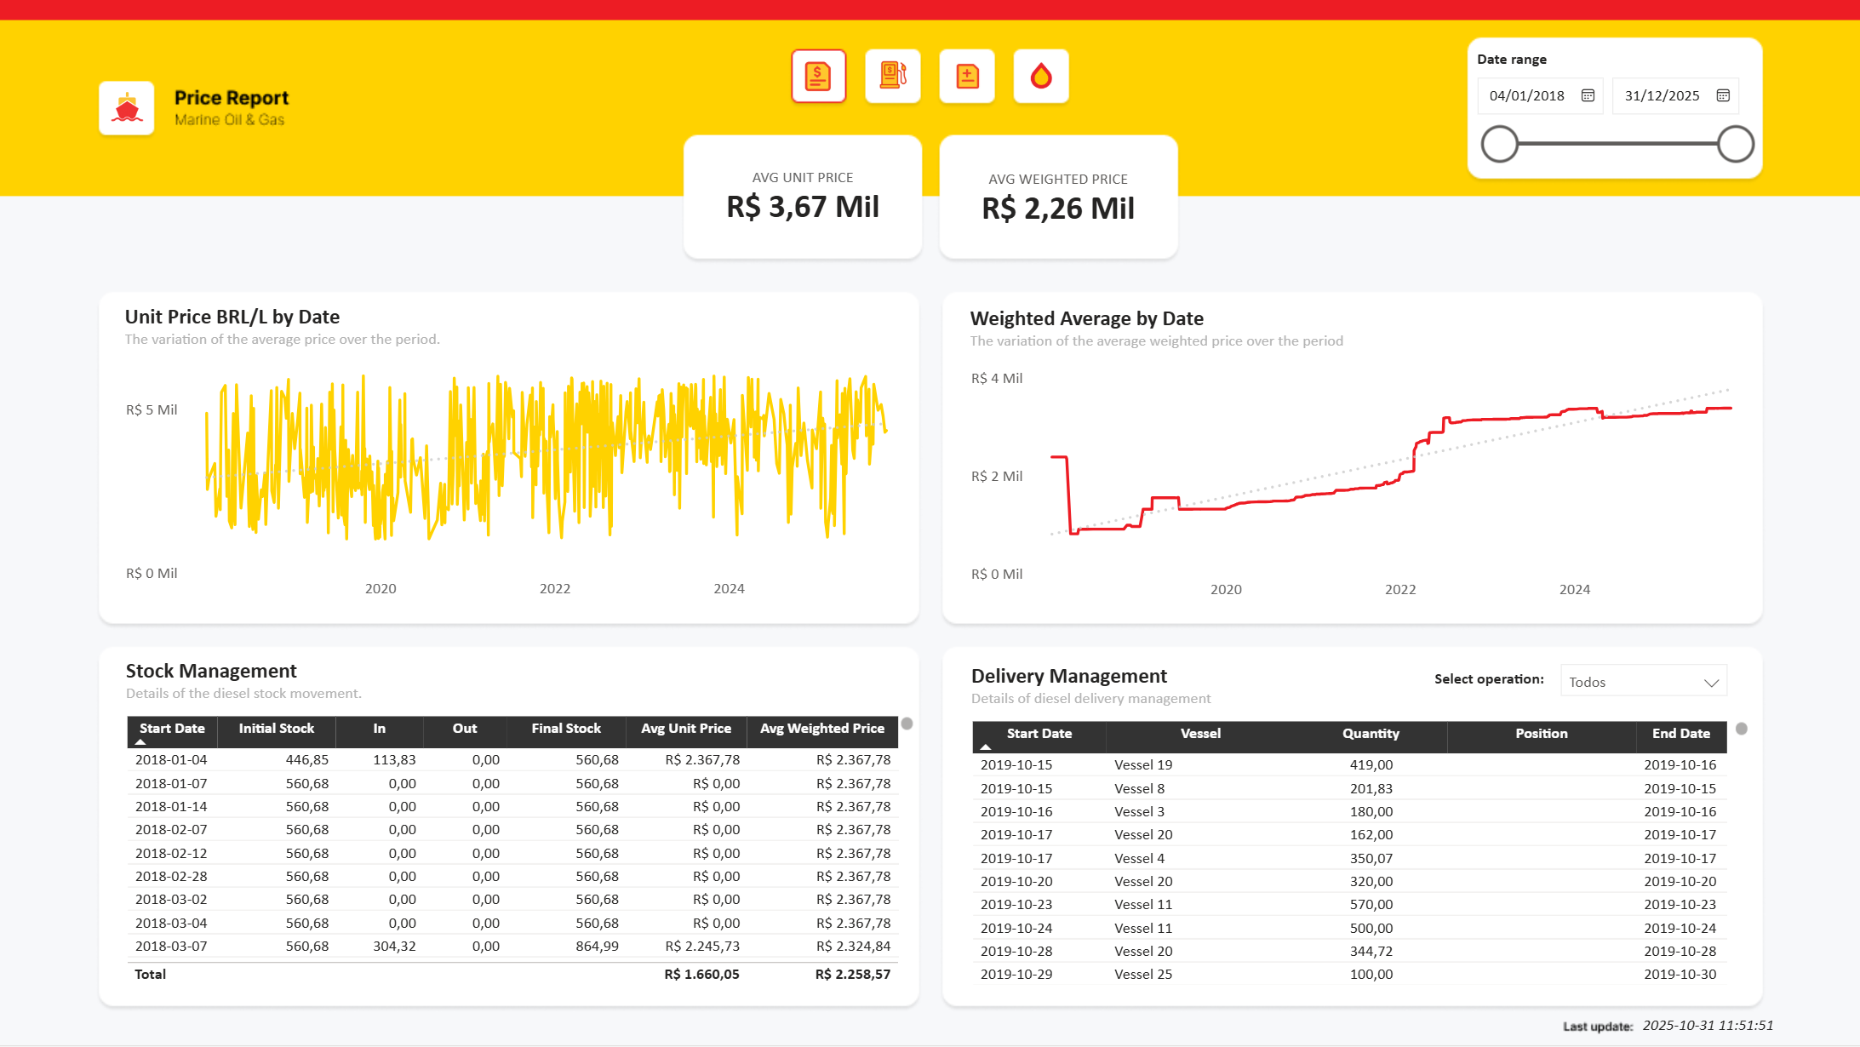
Task: Sort delivery table by Quantity column
Action: [1371, 734]
